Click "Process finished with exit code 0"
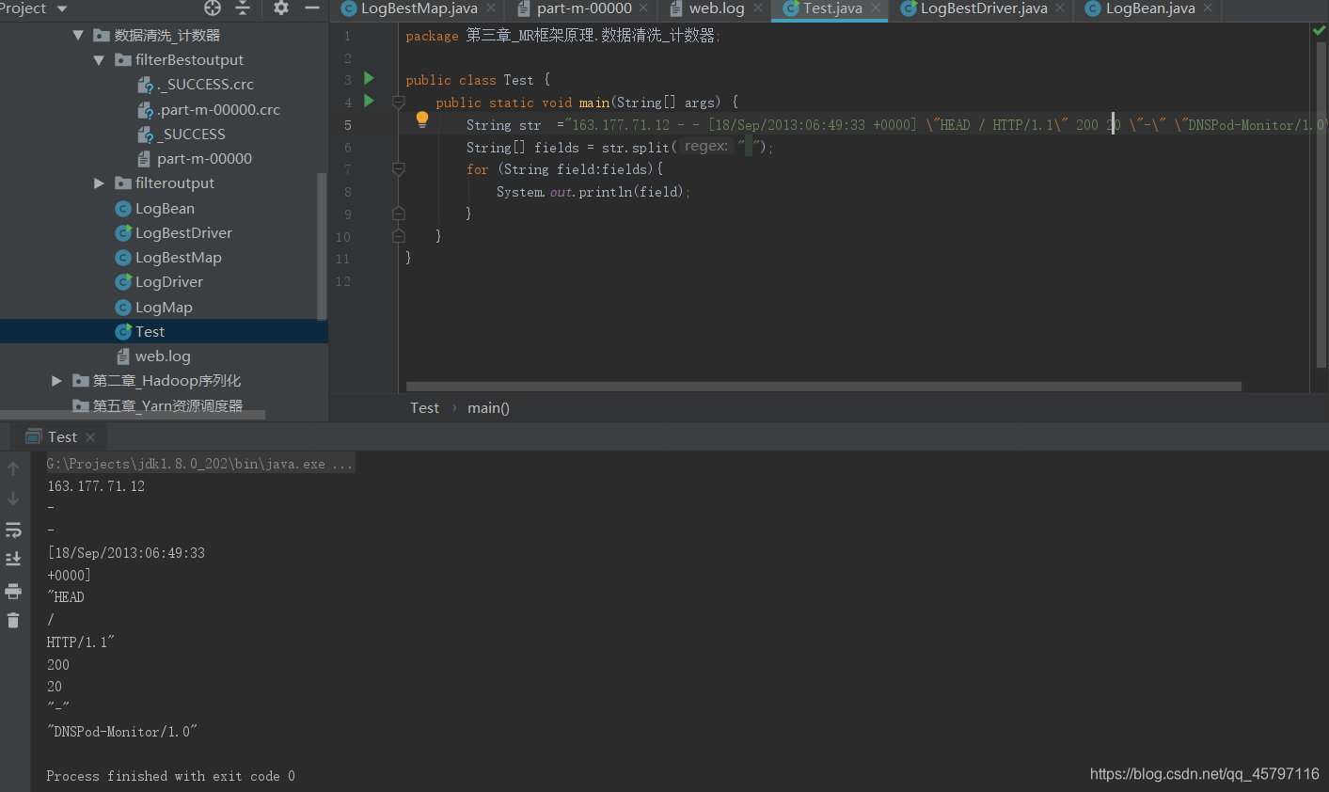Image resolution: width=1329 pixels, height=792 pixels. (171, 776)
